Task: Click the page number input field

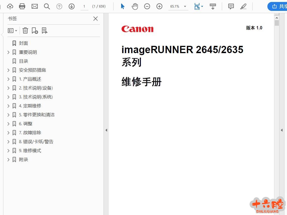Action: click(84, 6)
